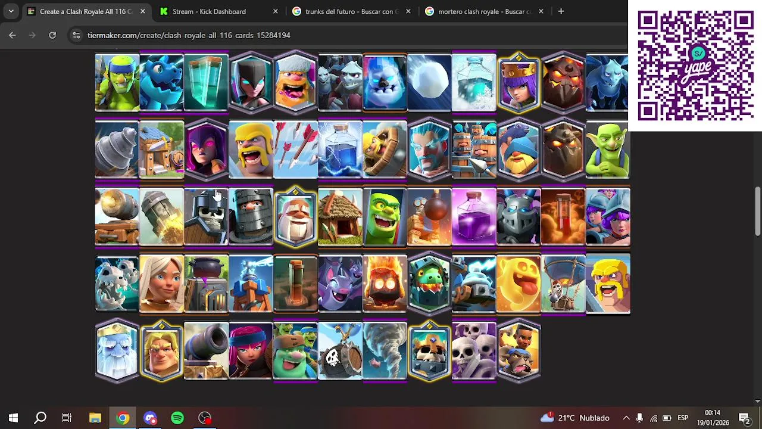Select the Ice Golem card
This screenshot has height=429, width=762.
point(385,83)
